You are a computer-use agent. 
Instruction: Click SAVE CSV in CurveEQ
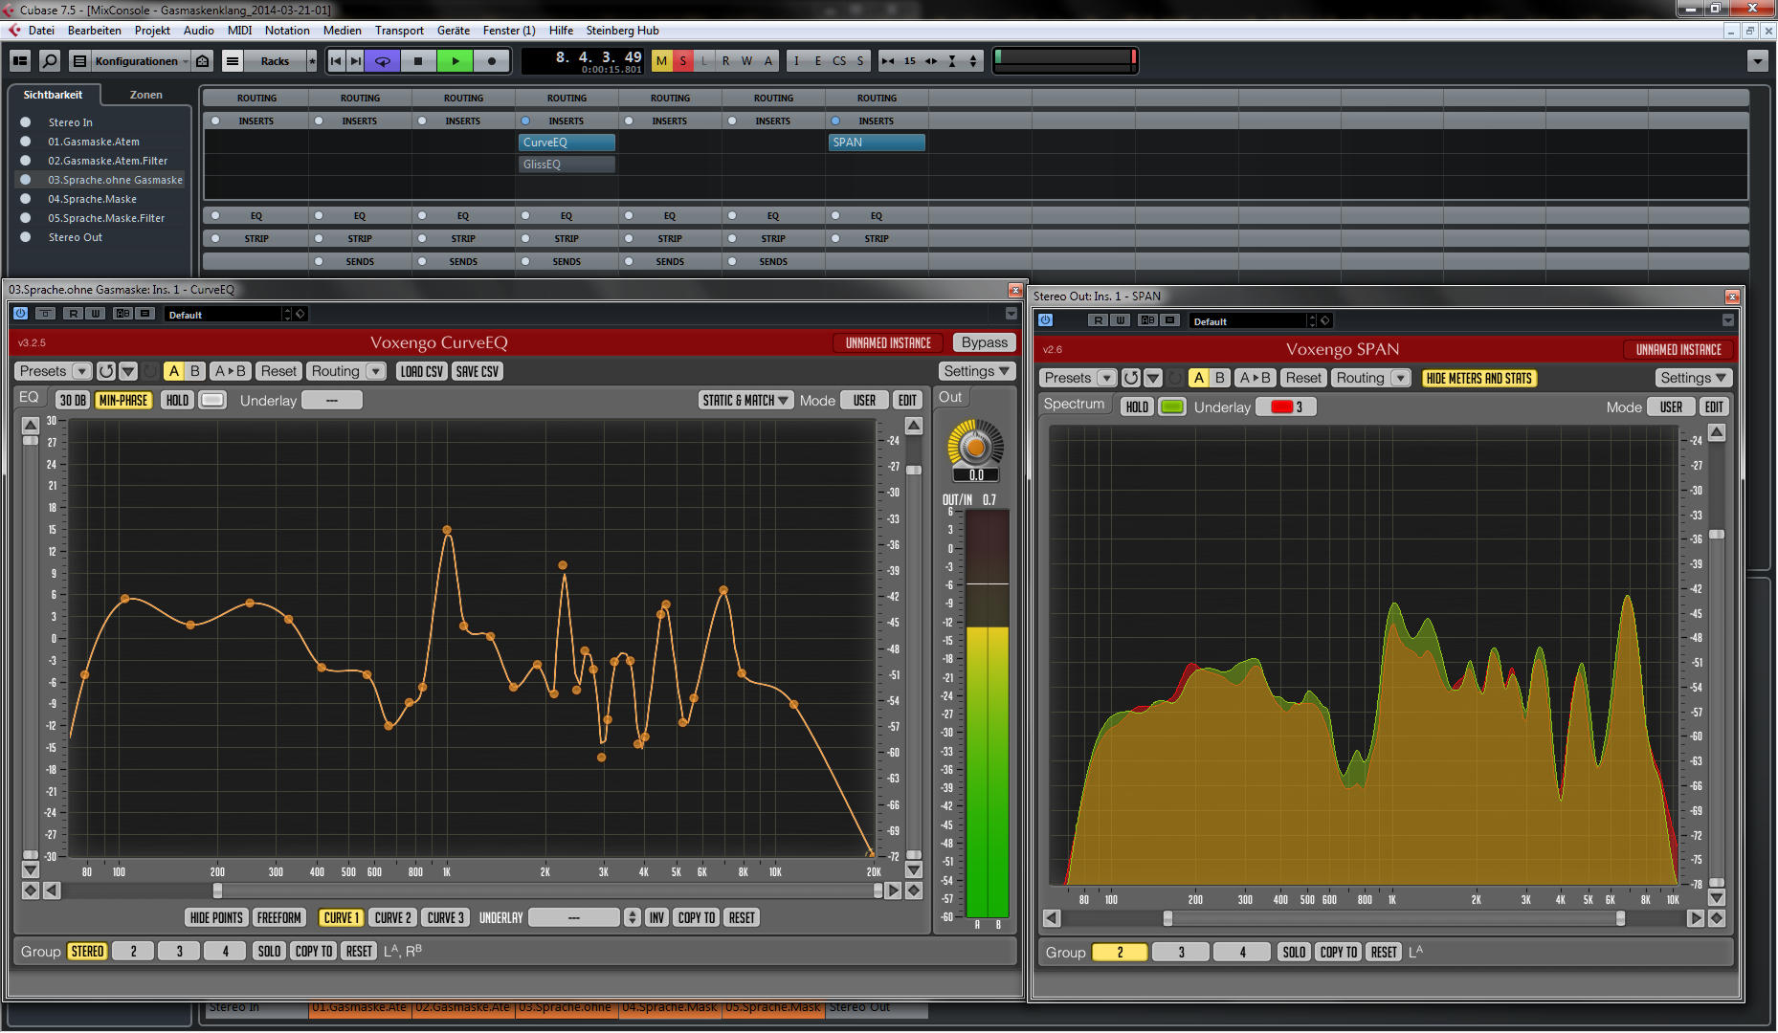pos(478,371)
